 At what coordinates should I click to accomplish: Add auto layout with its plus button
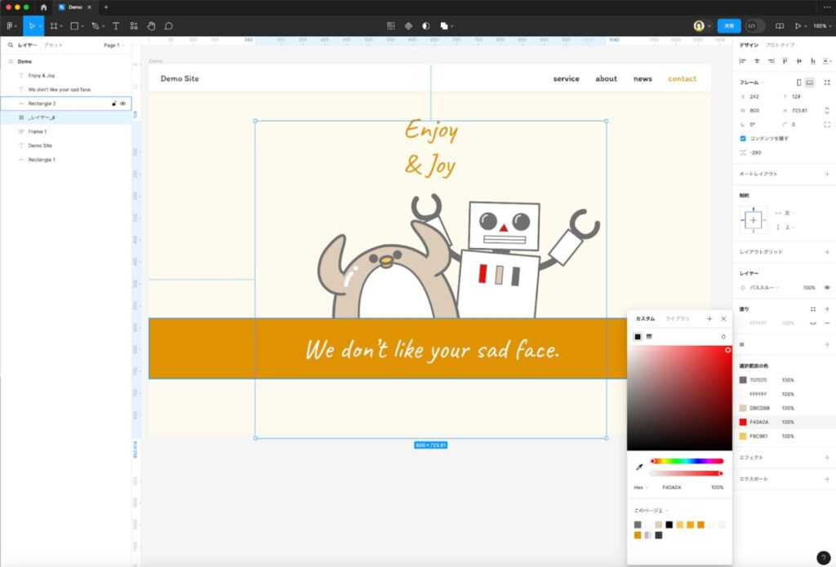[x=827, y=175]
